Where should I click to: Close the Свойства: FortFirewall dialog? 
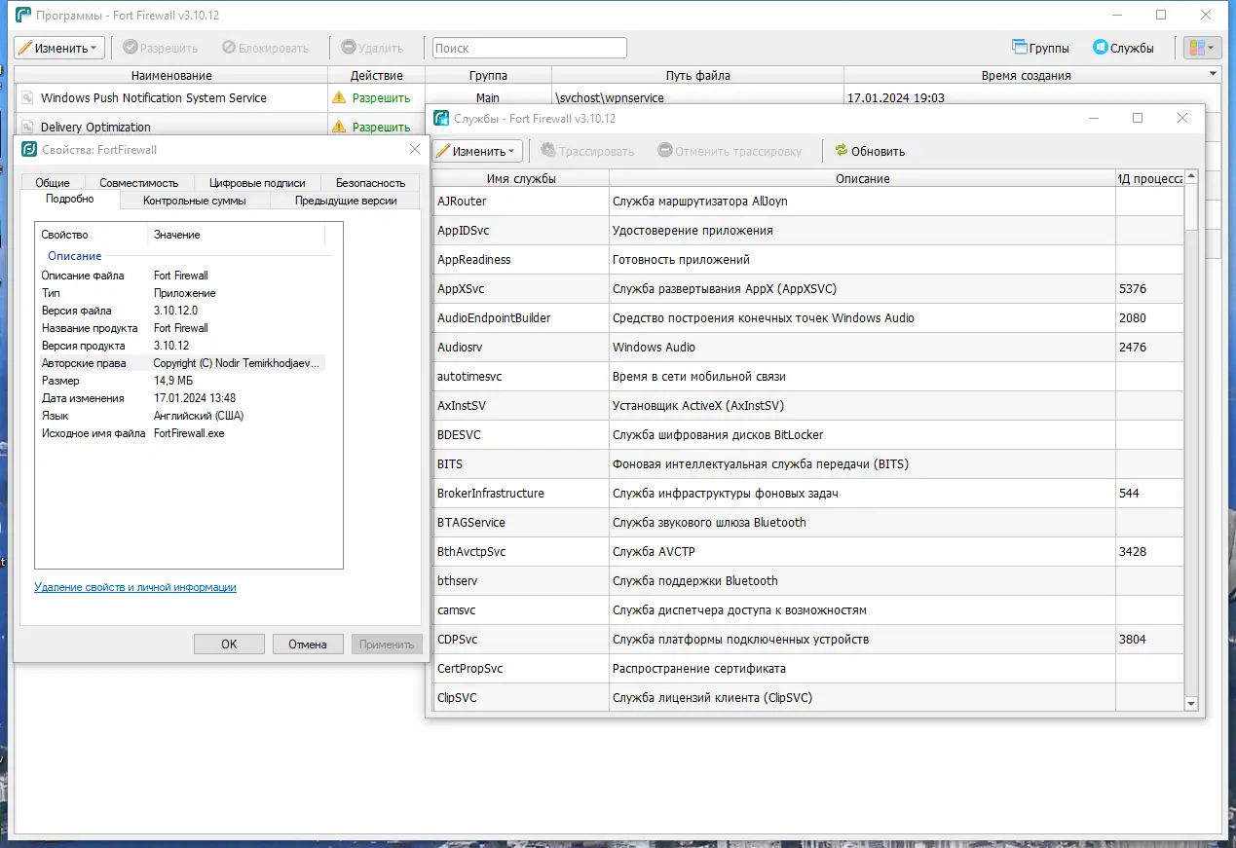415,150
